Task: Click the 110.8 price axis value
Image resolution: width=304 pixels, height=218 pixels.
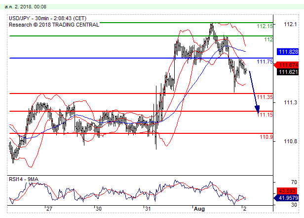Action: [290, 141]
